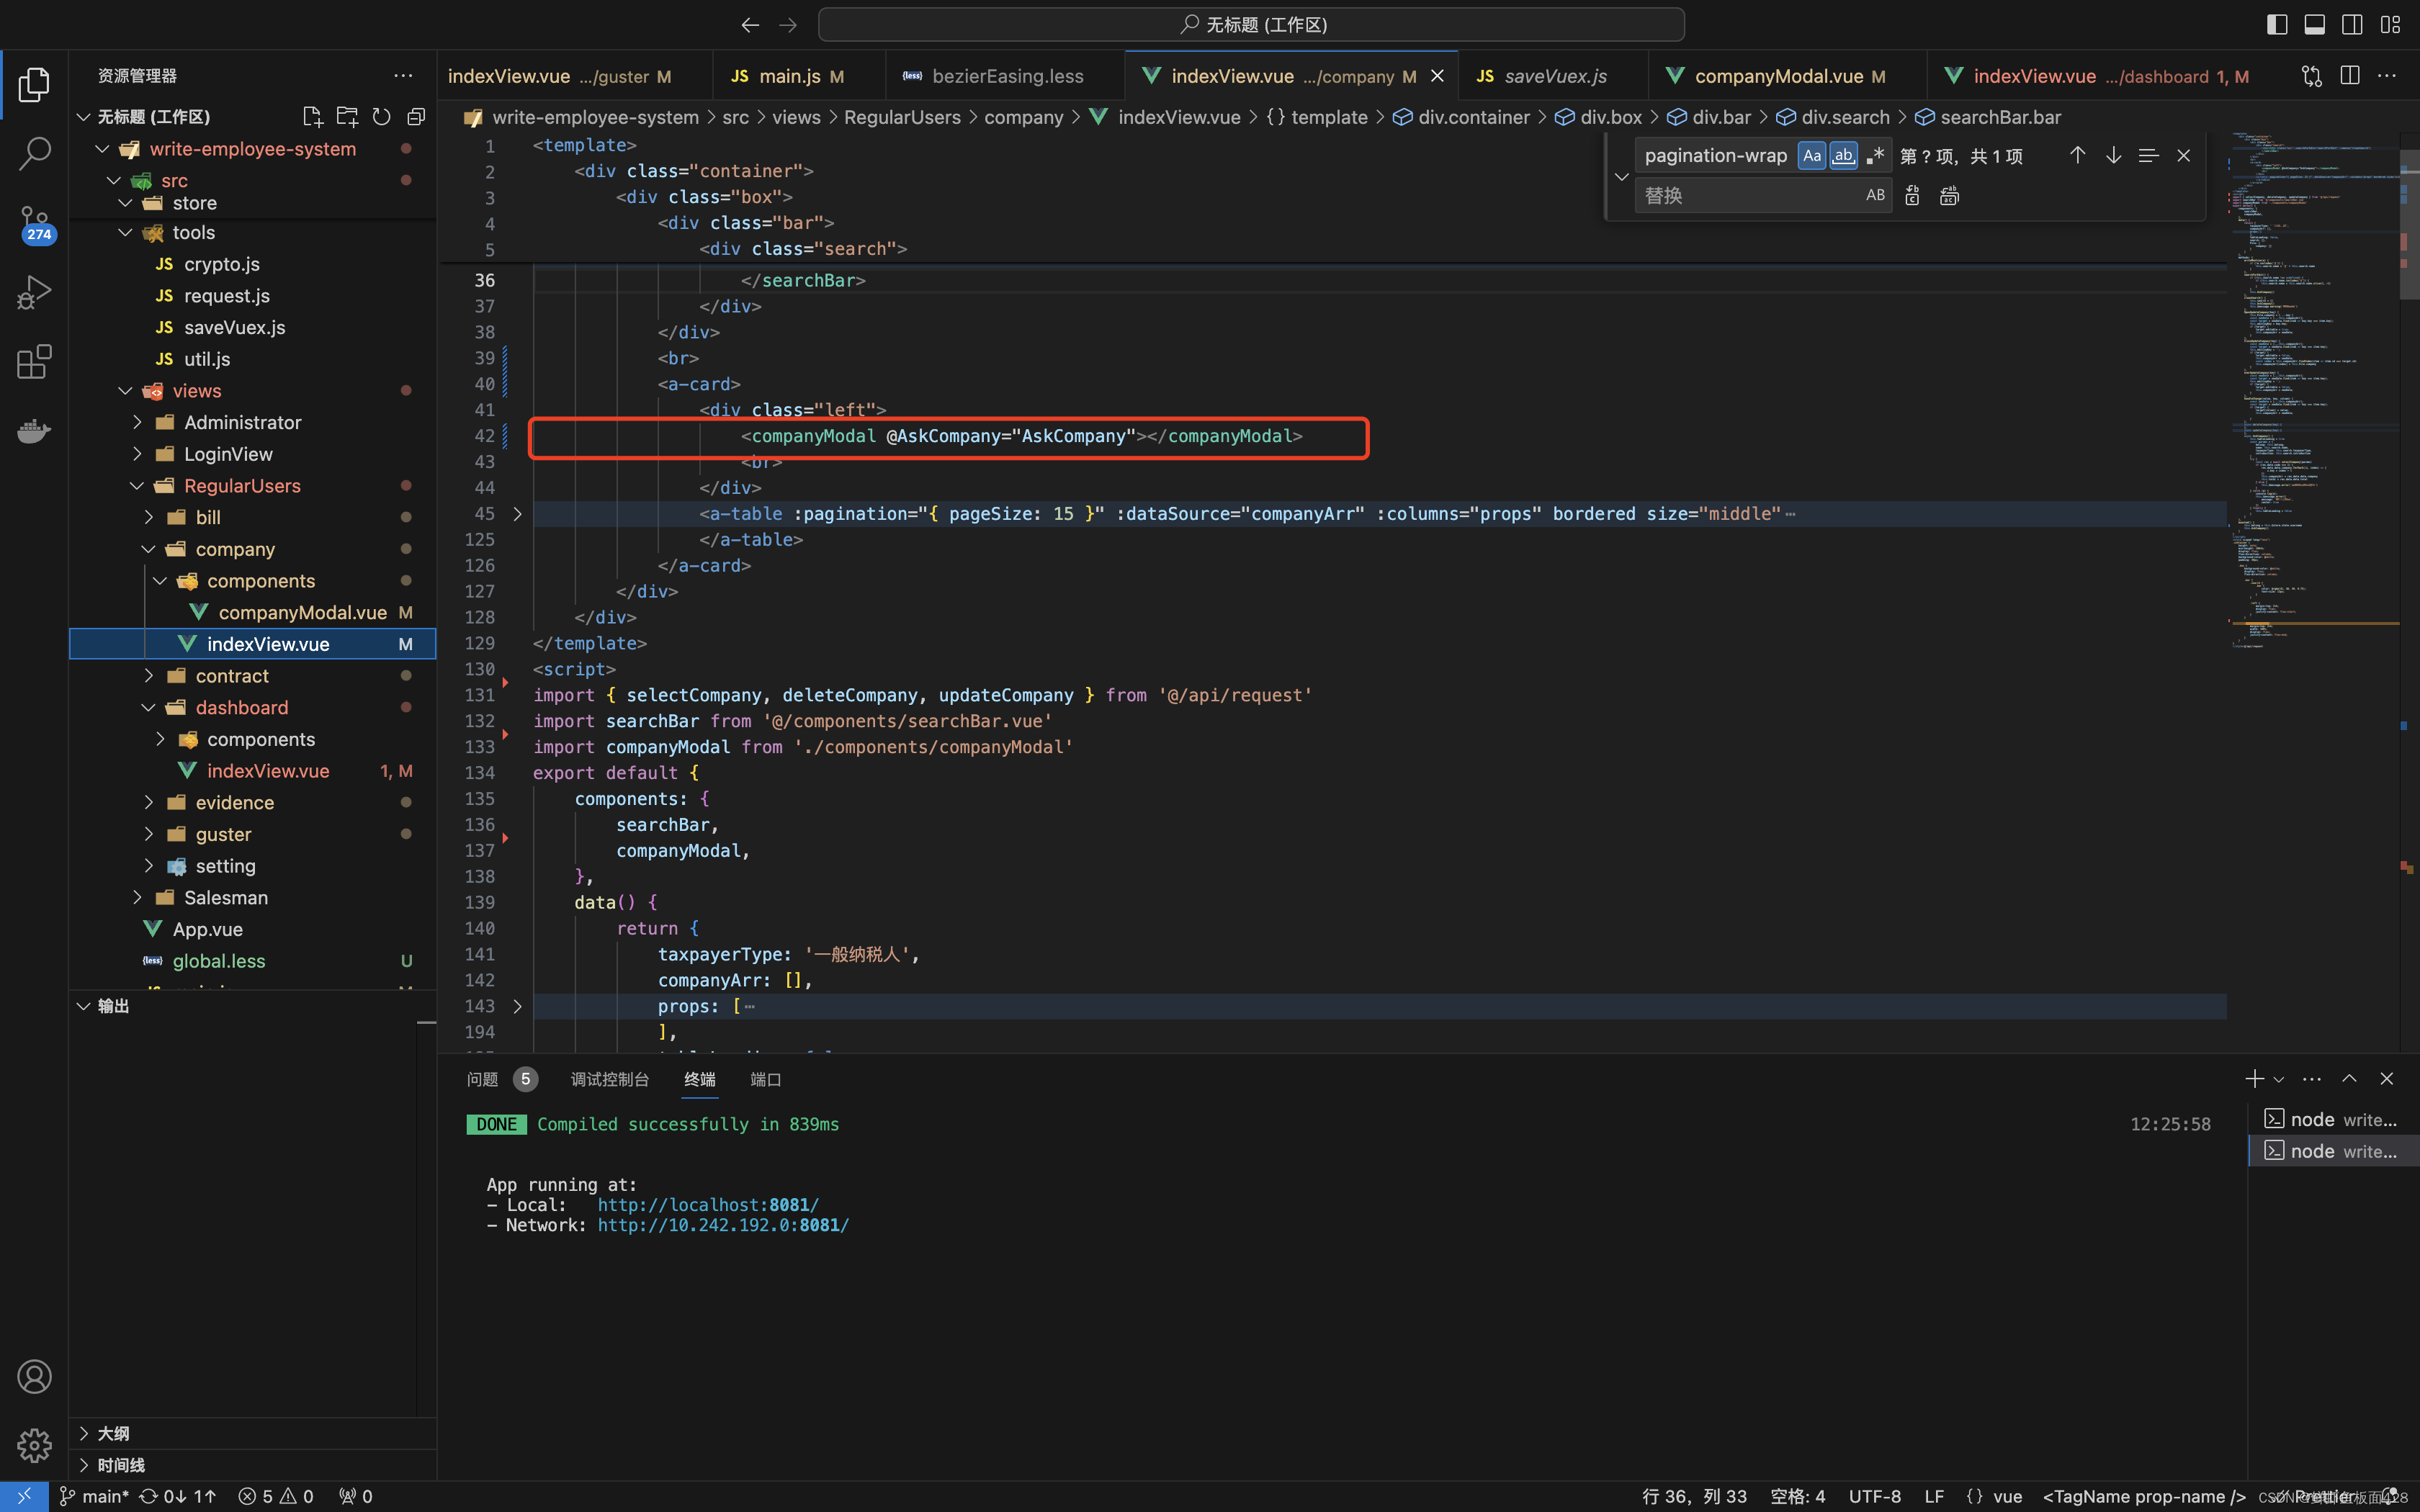The image size is (2420, 1512).
Task: Click New File icon in explorer header
Action: pyautogui.click(x=313, y=117)
